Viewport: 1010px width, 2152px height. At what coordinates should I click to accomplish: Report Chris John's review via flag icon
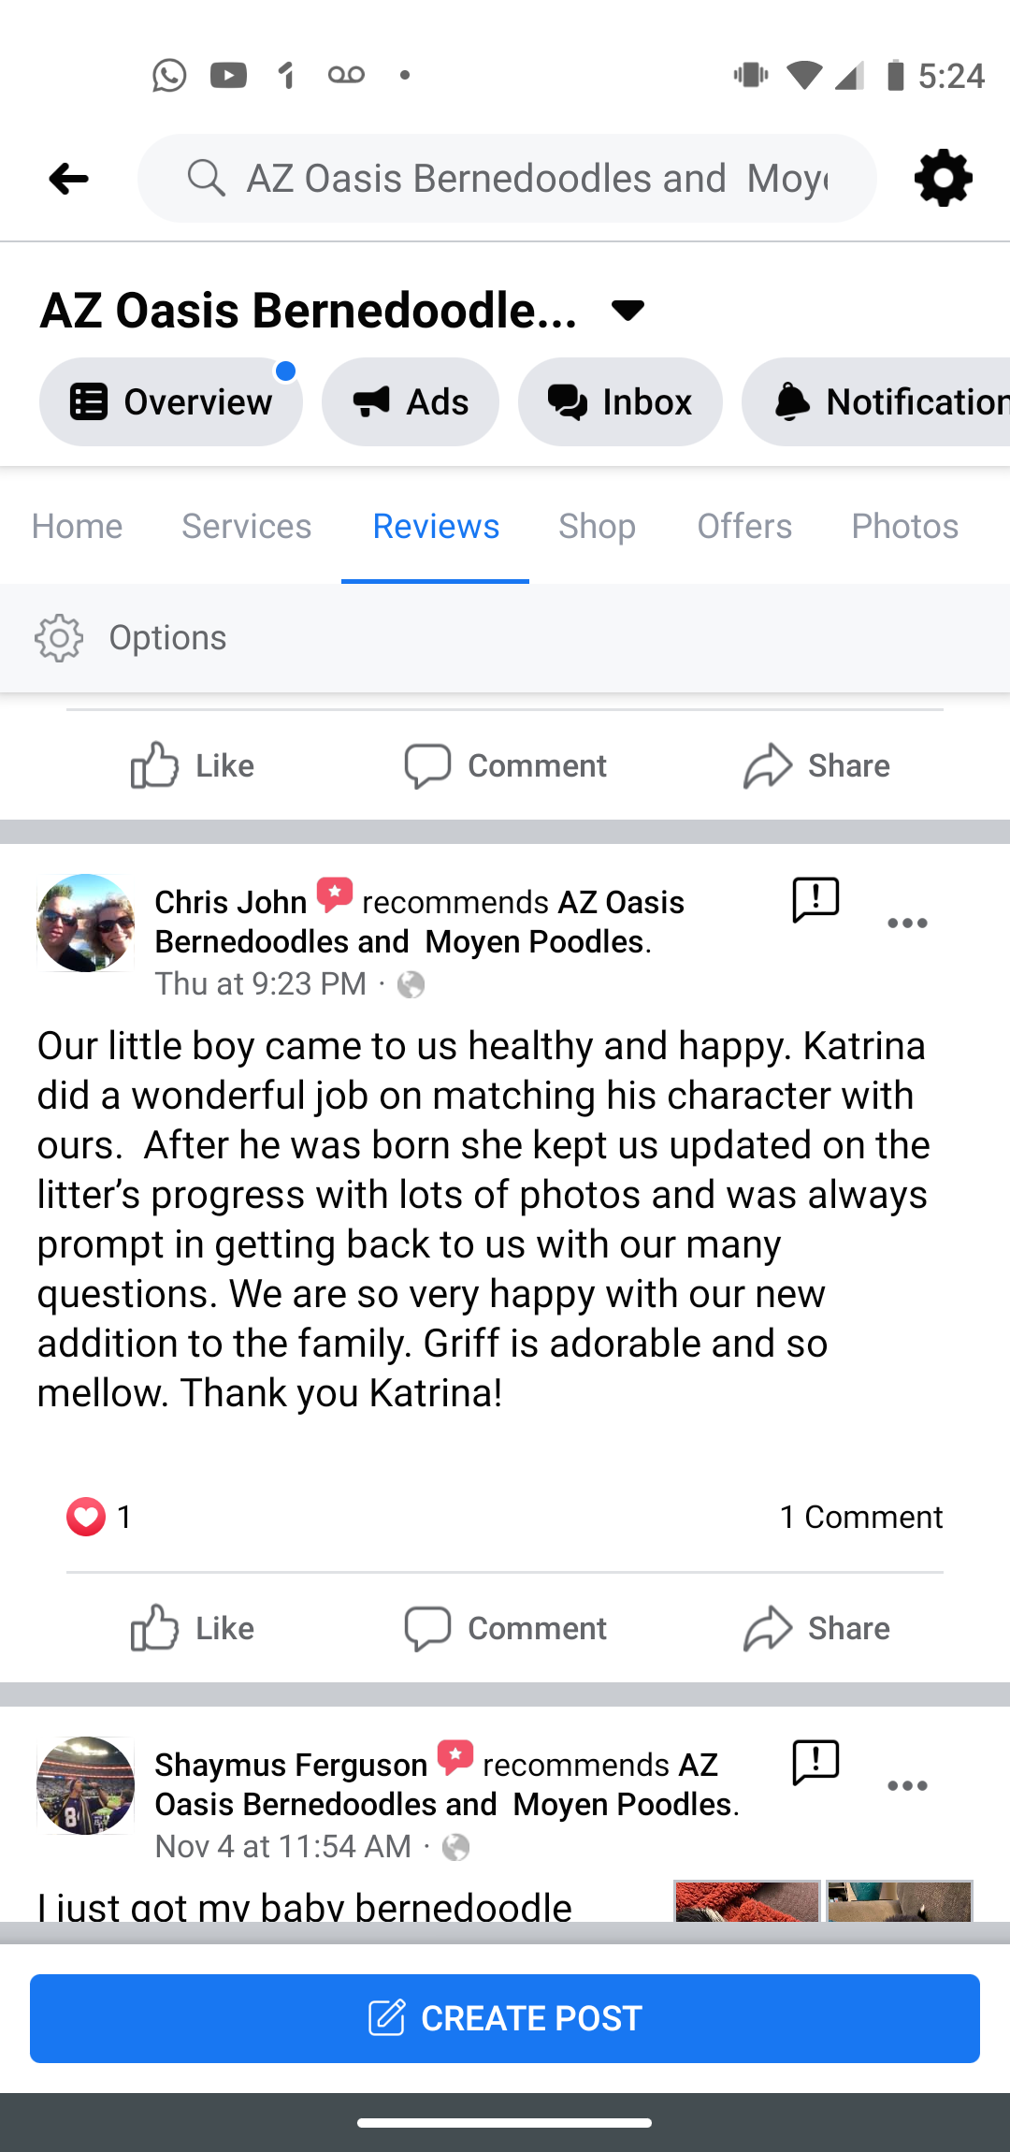coord(815,900)
